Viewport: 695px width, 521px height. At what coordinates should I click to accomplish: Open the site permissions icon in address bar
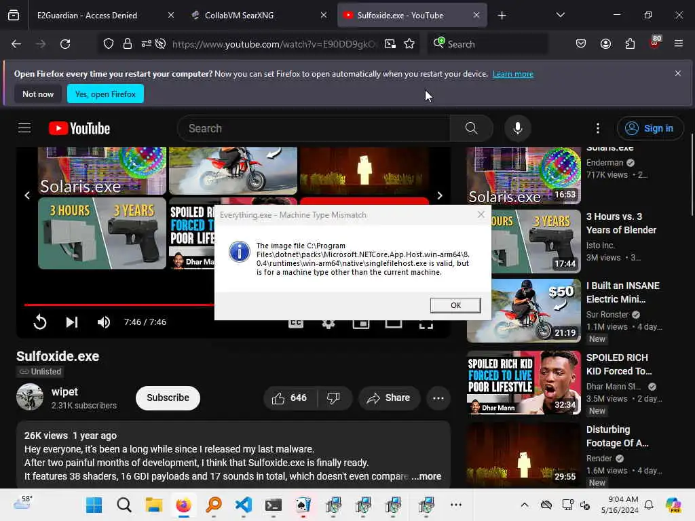click(x=147, y=44)
